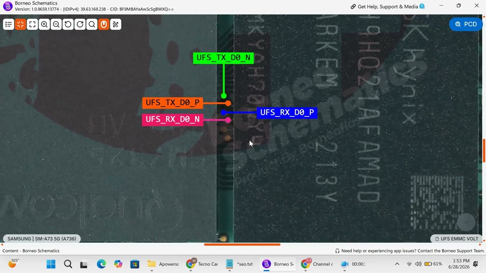Show hidden system tray icons chevron

[x=397, y=264]
